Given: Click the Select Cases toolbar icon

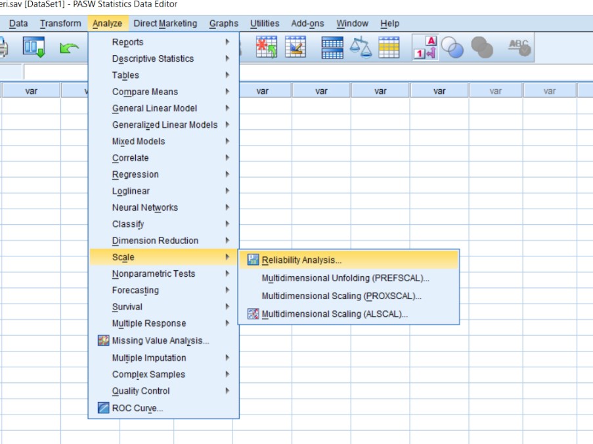Looking at the screenshot, I should tap(389, 48).
